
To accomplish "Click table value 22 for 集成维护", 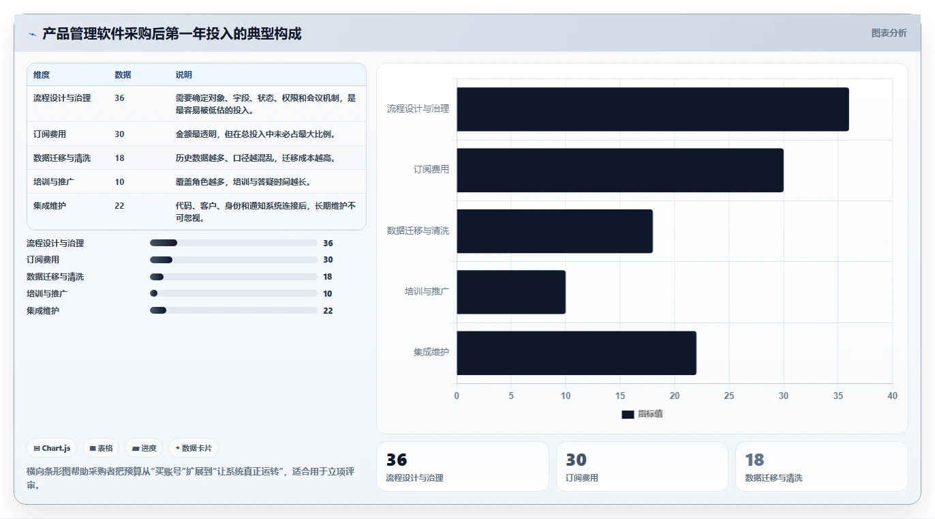I will [119, 206].
